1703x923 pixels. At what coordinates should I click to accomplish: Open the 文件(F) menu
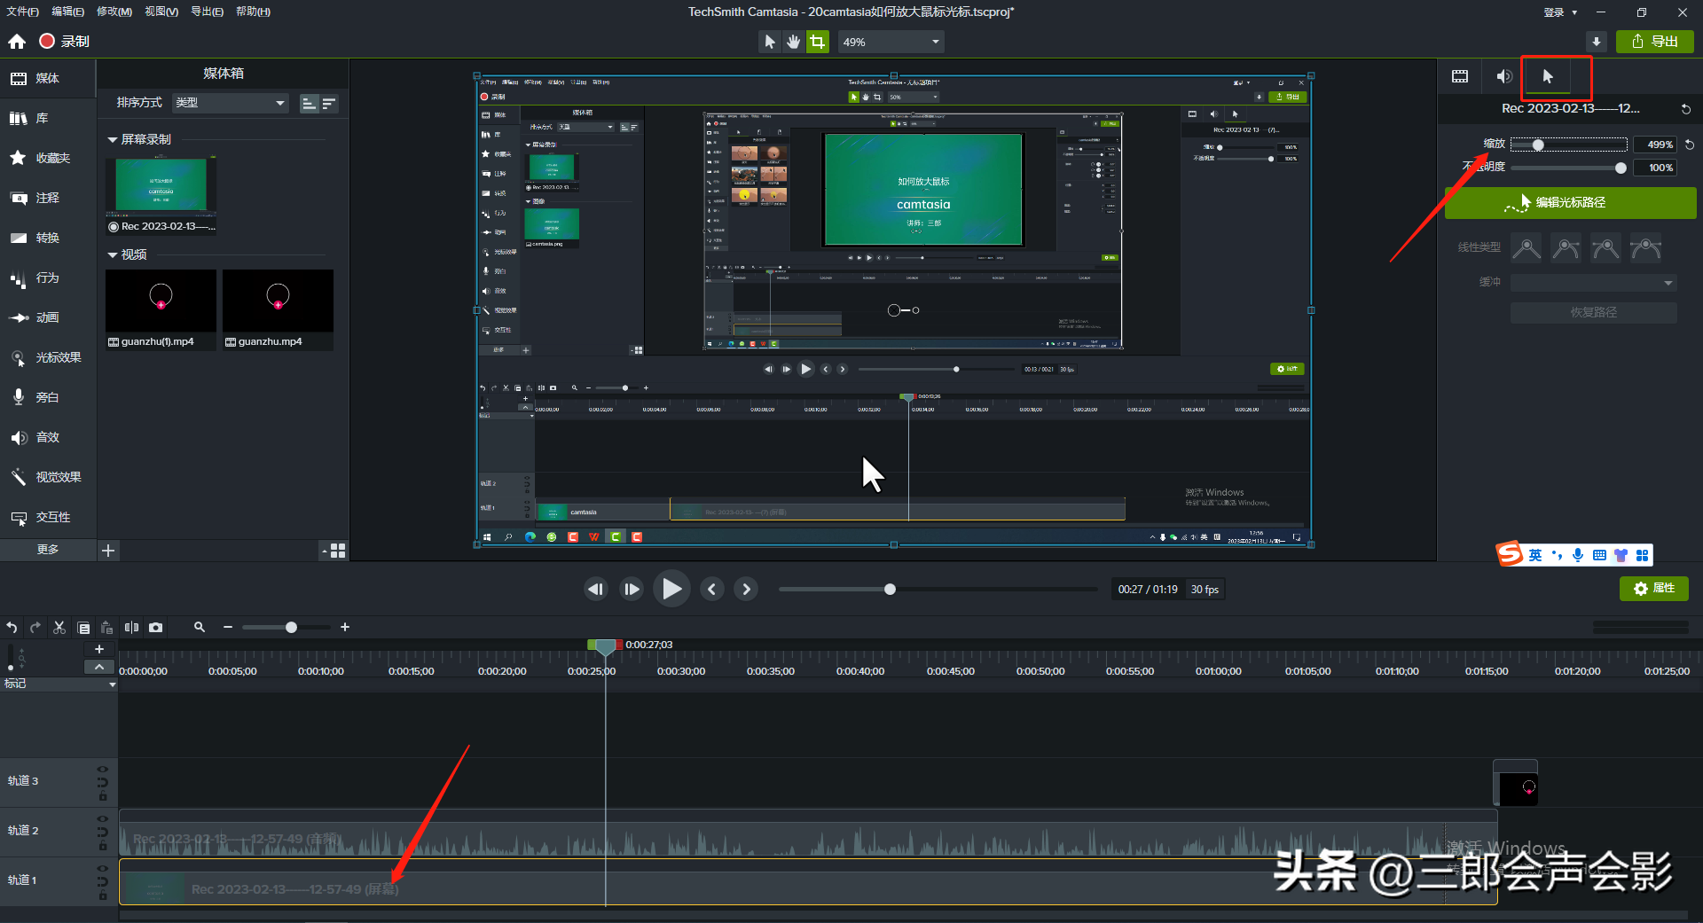pos(22,12)
